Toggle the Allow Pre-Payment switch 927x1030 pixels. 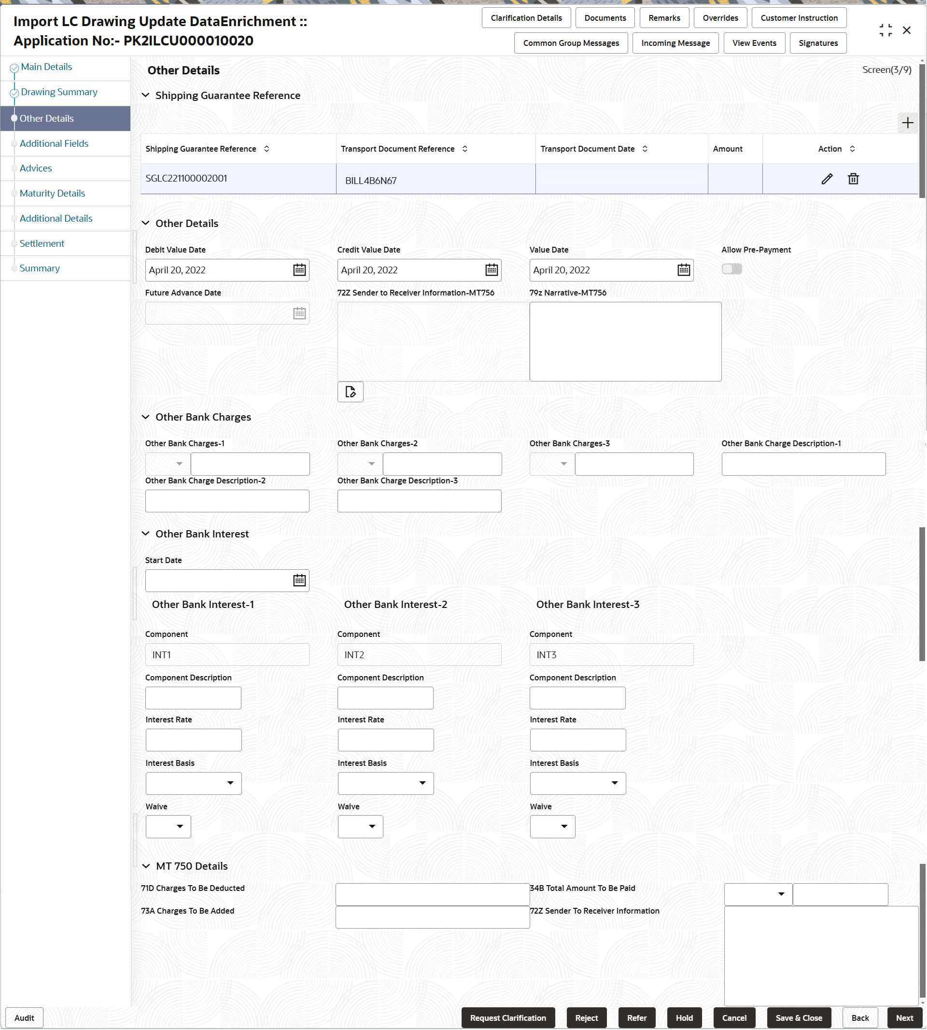pyautogui.click(x=731, y=269)
